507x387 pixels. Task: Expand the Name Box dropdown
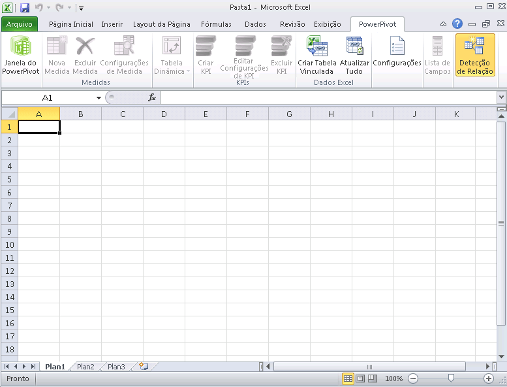click(99, 98)
